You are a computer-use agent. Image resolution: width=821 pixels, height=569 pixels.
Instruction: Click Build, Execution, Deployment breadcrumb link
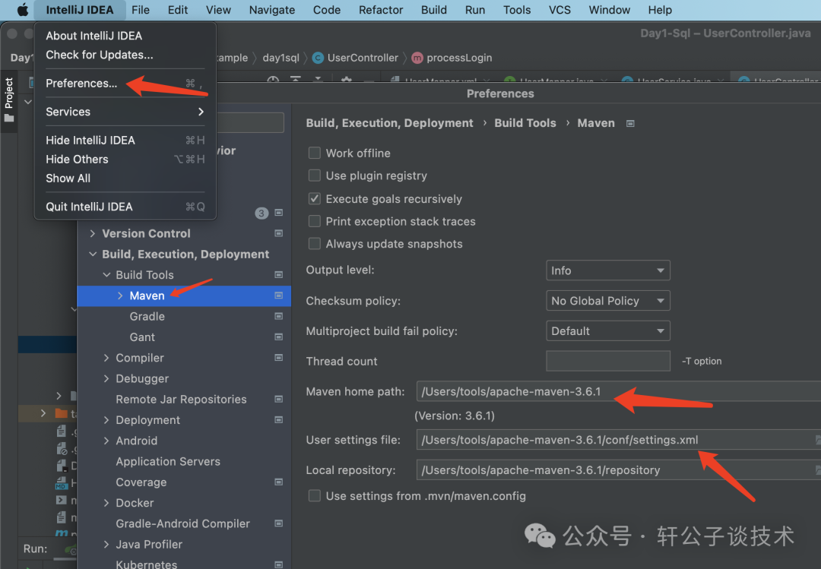point(389,124)
